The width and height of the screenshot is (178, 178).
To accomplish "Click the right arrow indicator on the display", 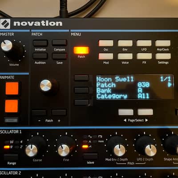I will (170, 85).
